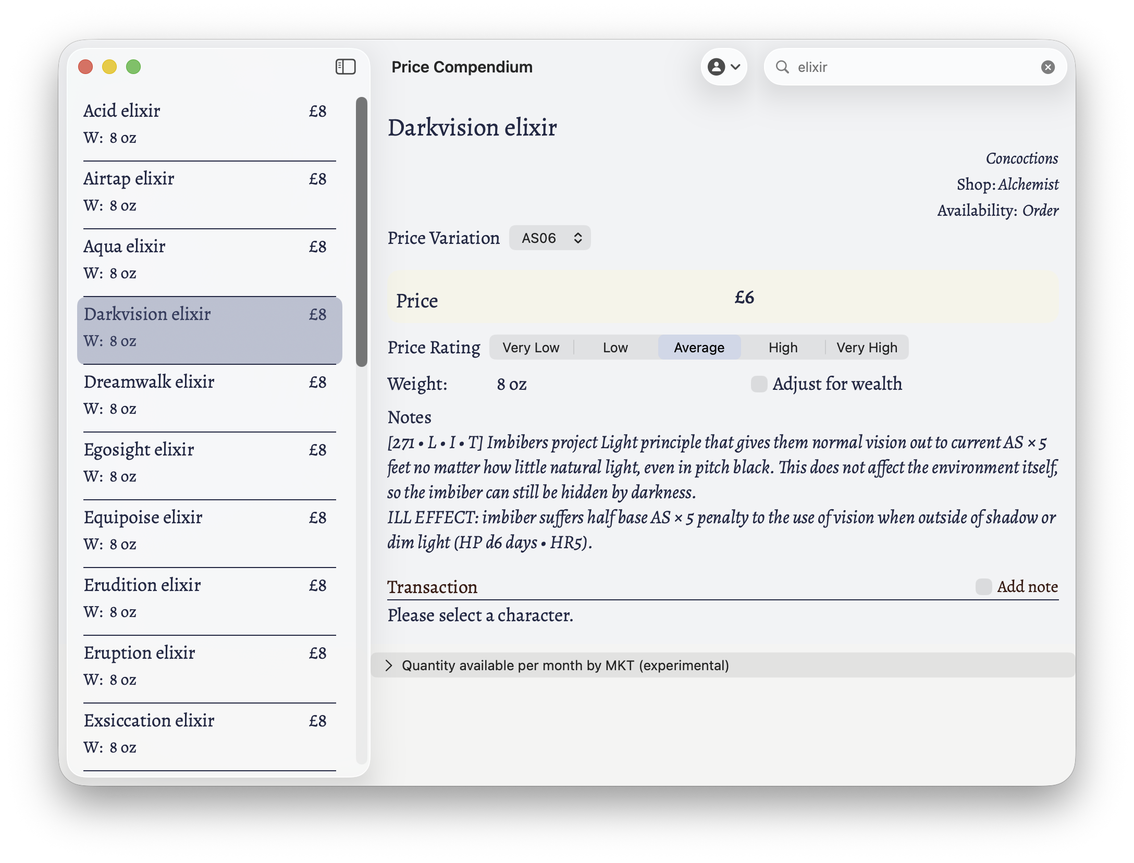This screenshot has height=863, width=1134.
Task: Select the Low price rating
Action: (615, 348)
